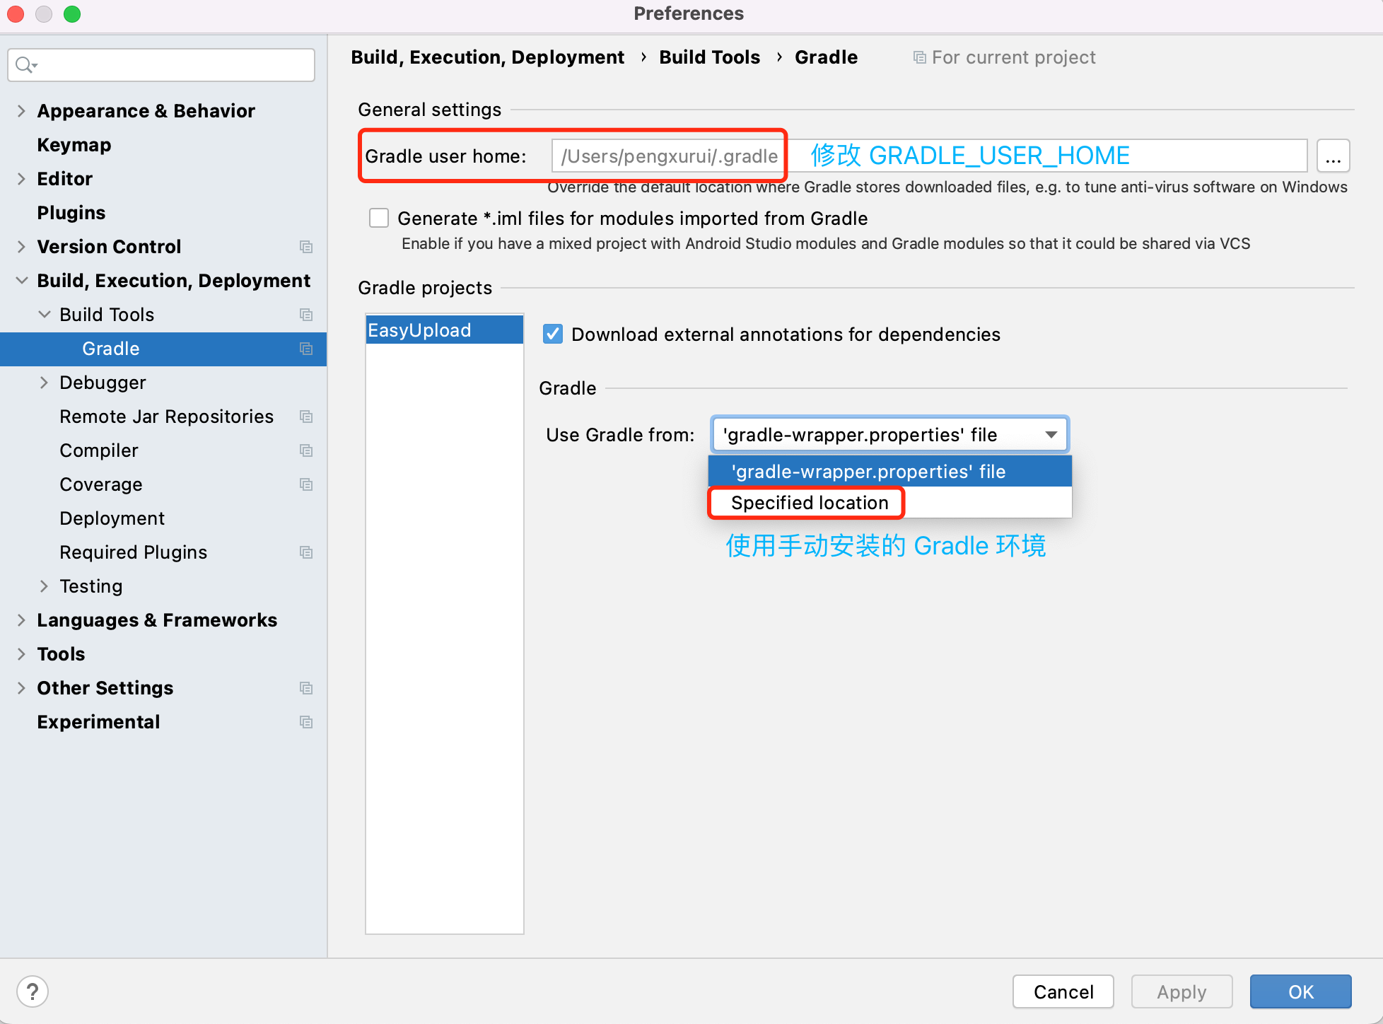The width and height of the screenshot is (1383, 1024).
Task: Click the OK button
Action: point(1300,991)
